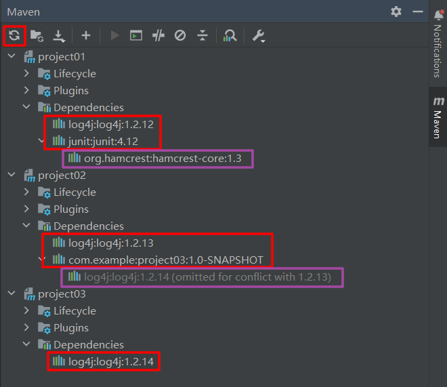Select org.hamcrest:hamcrest-core:1.3 dependency
The height and width of the screenshot is (387, 447).
[x=163, y=159]
